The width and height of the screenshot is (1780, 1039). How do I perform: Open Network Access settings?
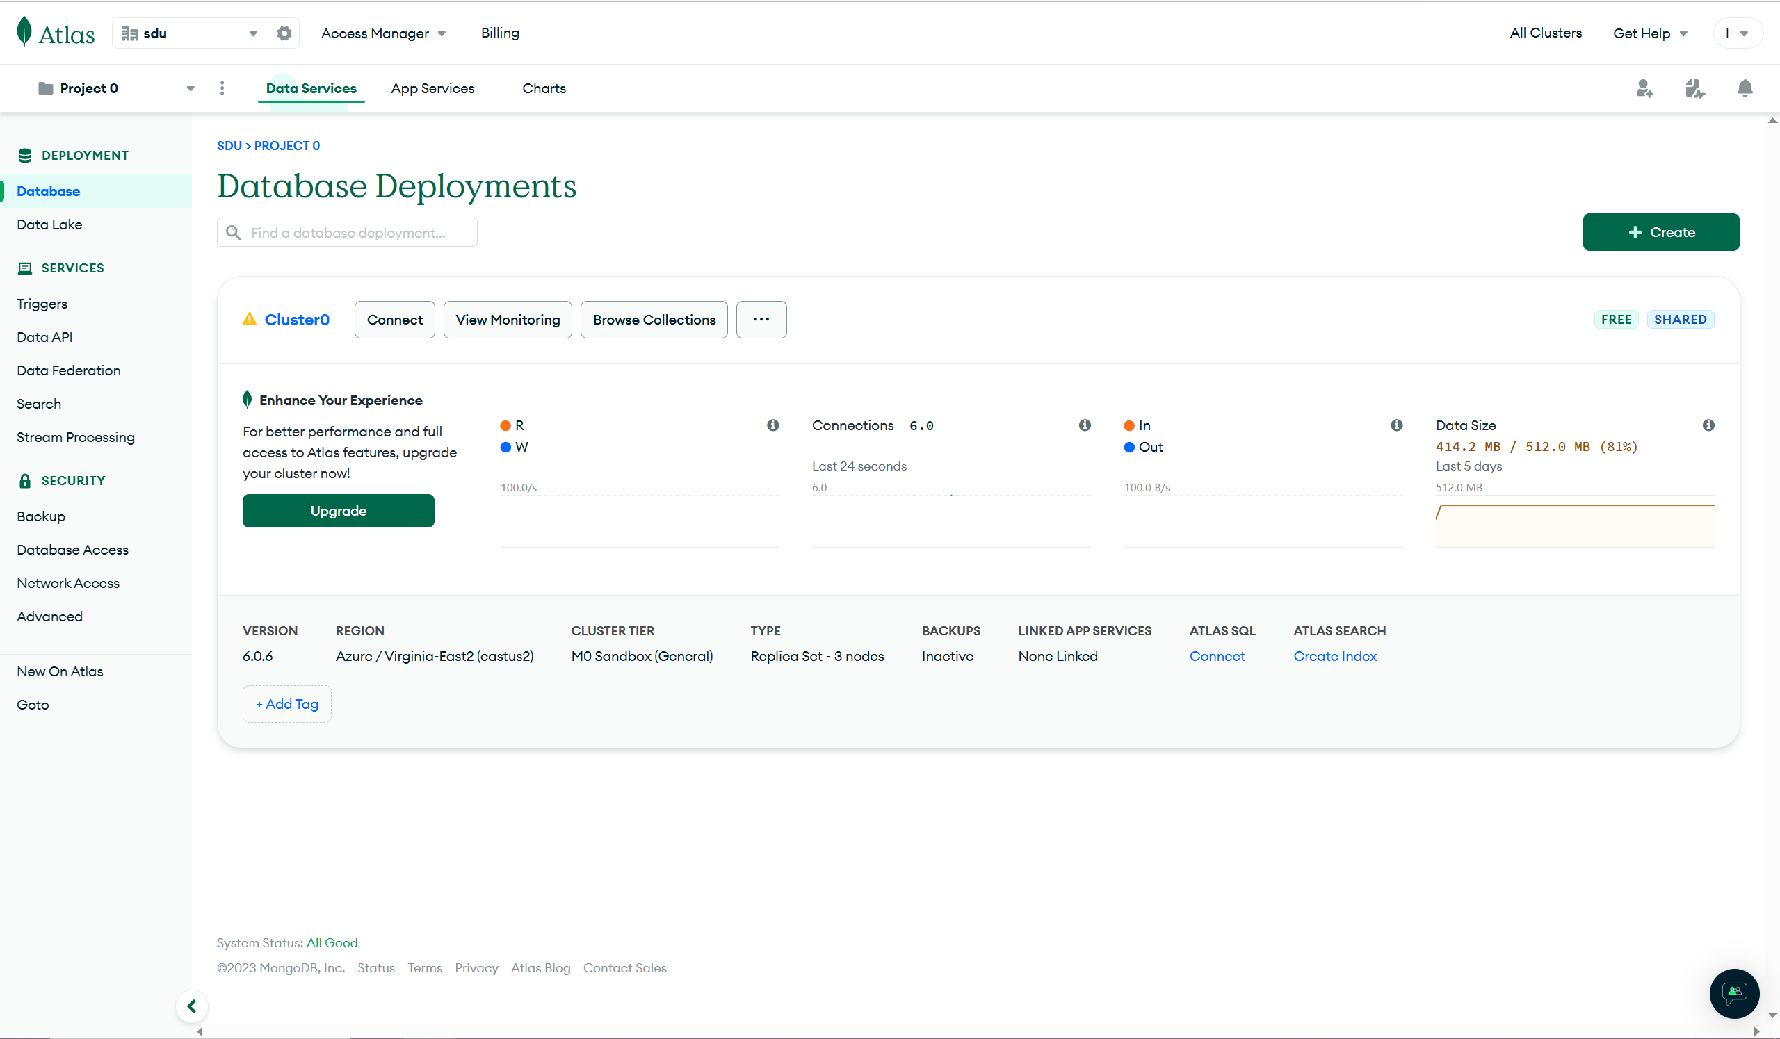(68, 583)
